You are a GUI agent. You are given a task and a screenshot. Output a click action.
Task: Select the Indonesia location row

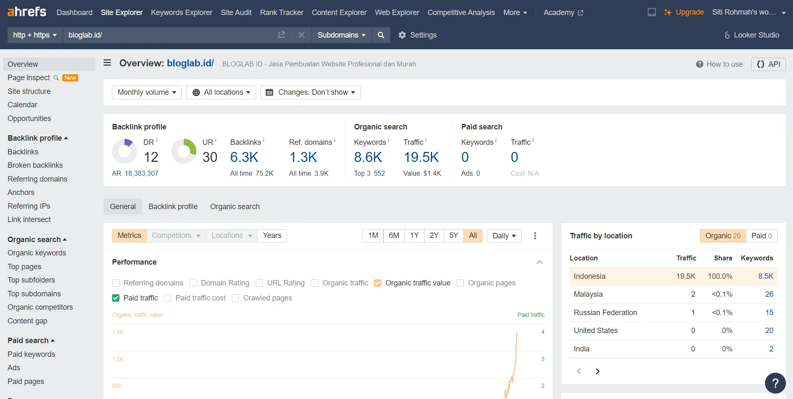(x=673, y=276)
